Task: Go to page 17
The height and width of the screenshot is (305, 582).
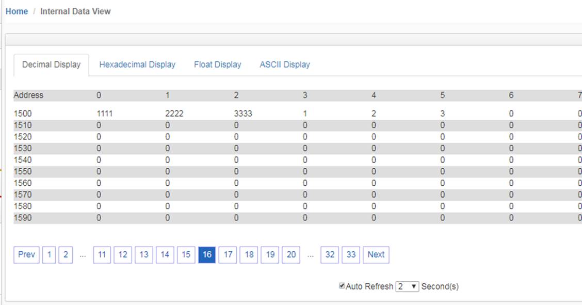Action: 228,255
